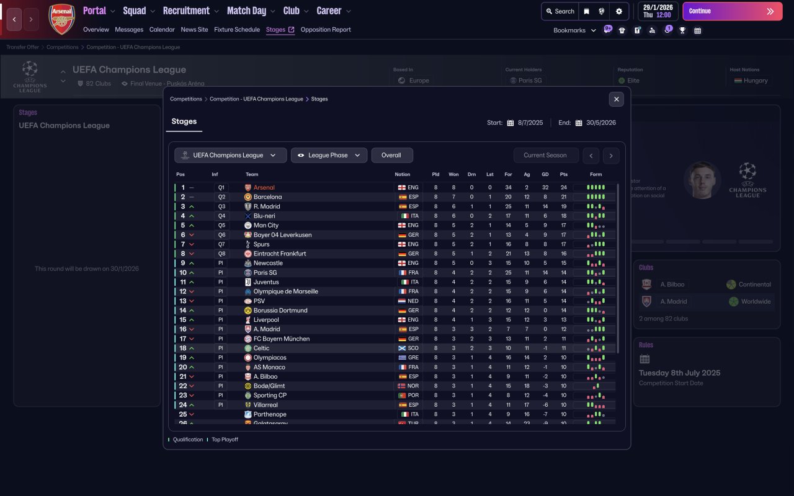794x496 pixels.
Task: Select the R. Madrid team row
Action: tap(395, 206)
